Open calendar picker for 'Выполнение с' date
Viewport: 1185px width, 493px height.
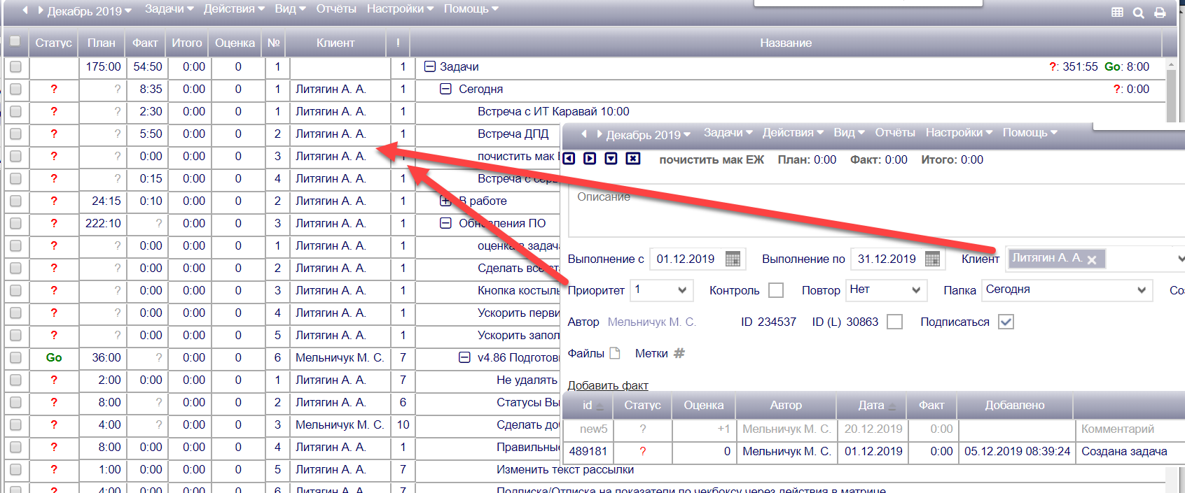pos(733,259)
